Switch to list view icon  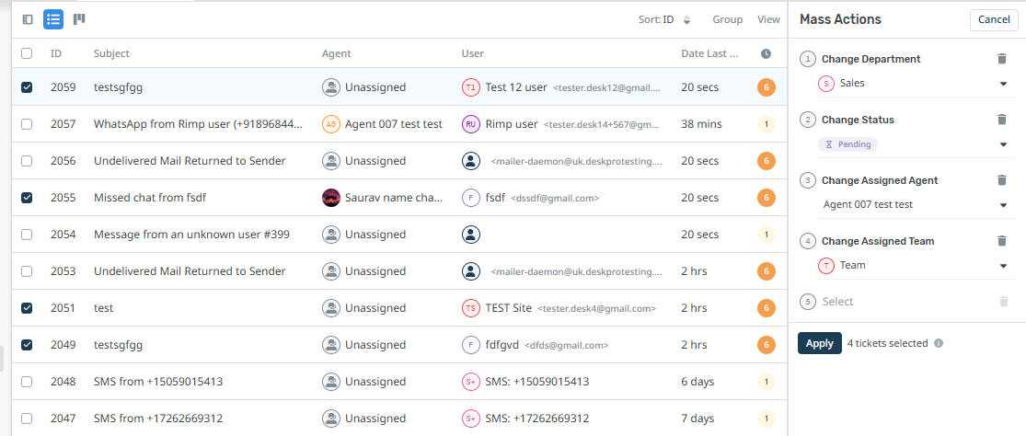(53, 18)
